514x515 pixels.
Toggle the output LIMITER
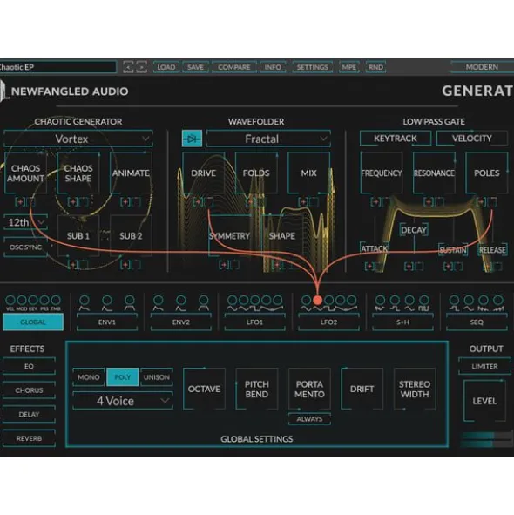[x=484, y=366]
